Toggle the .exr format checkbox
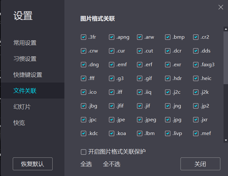 (168, 65)
